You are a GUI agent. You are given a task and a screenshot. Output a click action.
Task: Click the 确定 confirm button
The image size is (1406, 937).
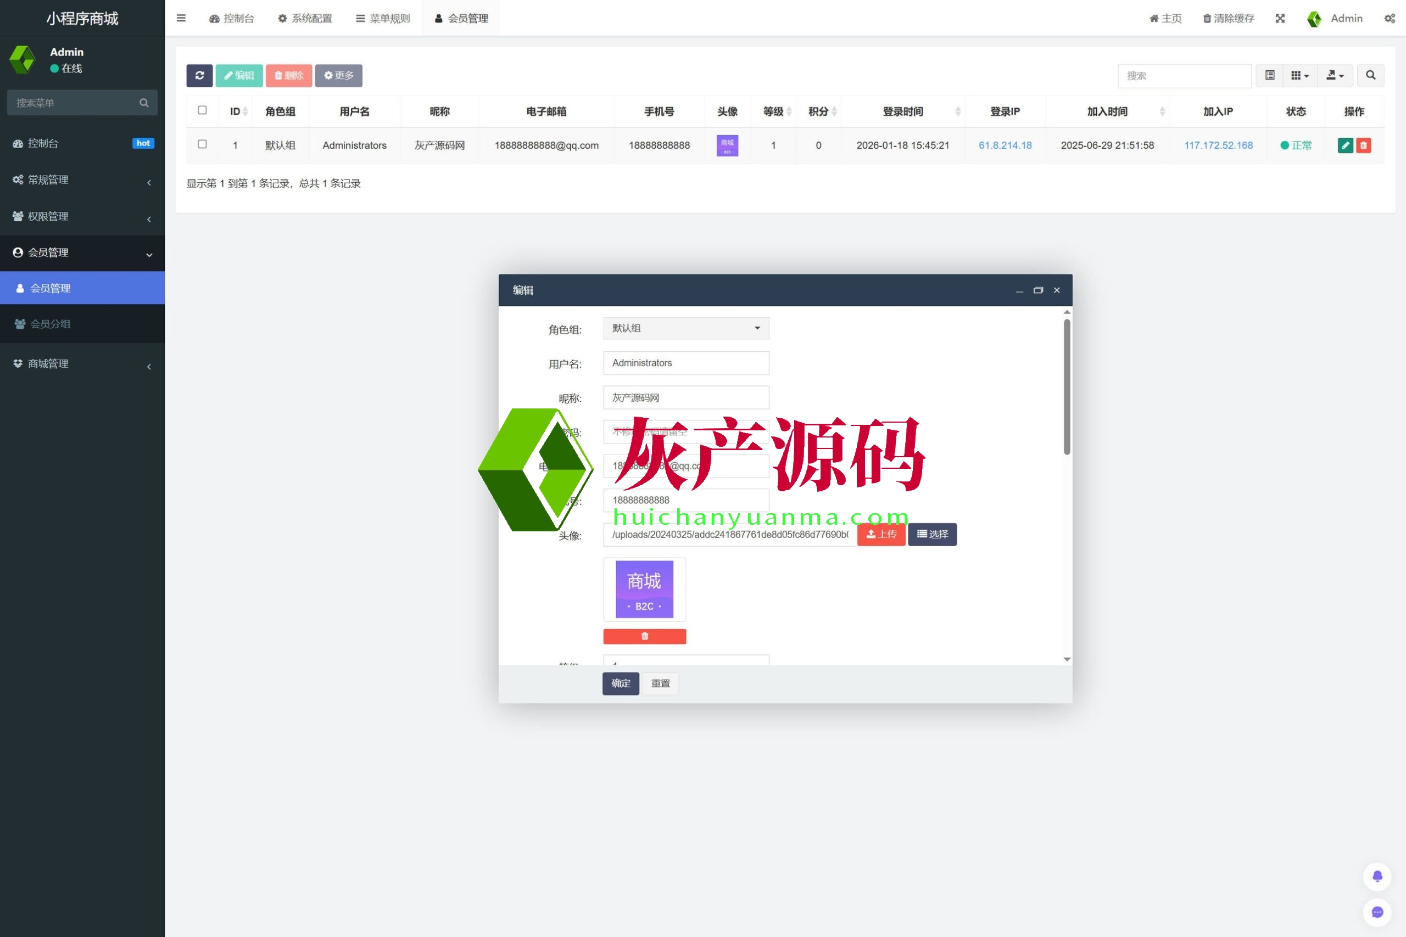pyautogui.click(x=621, y=683)
